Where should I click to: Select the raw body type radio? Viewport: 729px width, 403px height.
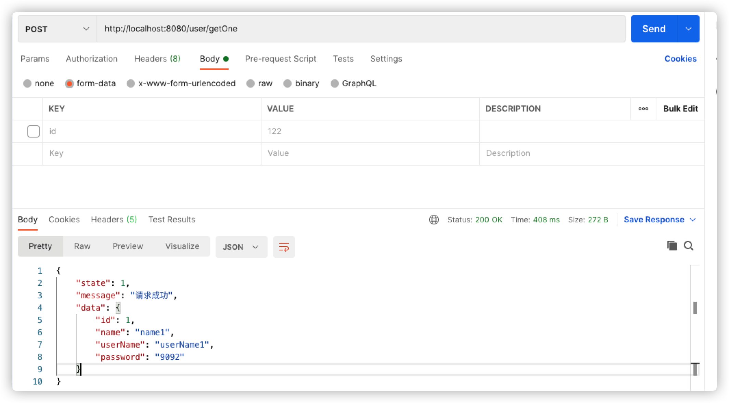[251, 83]
